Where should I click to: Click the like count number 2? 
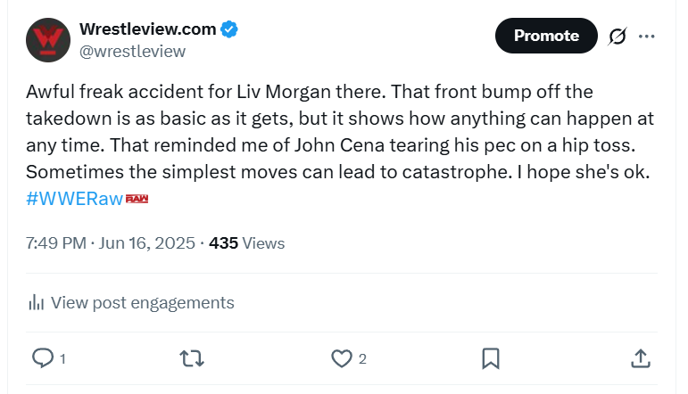(x=362, y=358)
